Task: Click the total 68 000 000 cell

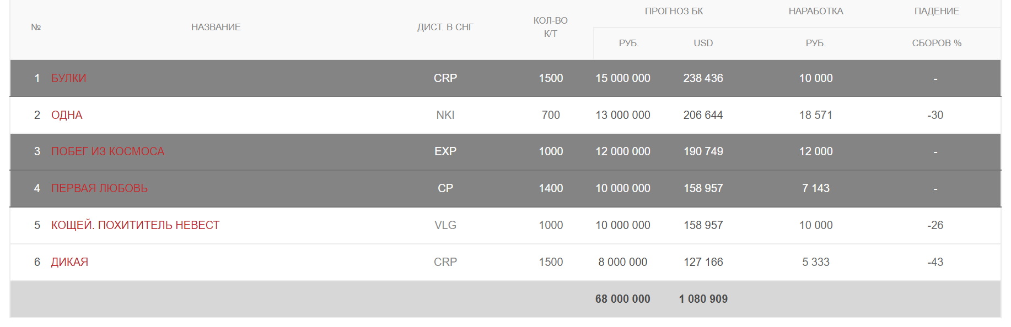Action: [622, 299]
